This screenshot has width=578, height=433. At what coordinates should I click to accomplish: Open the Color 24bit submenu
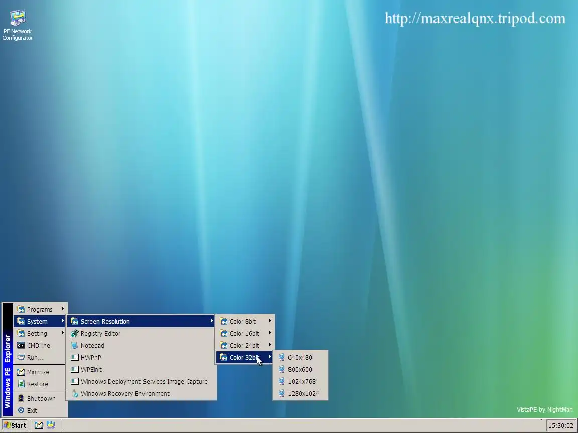245,345
